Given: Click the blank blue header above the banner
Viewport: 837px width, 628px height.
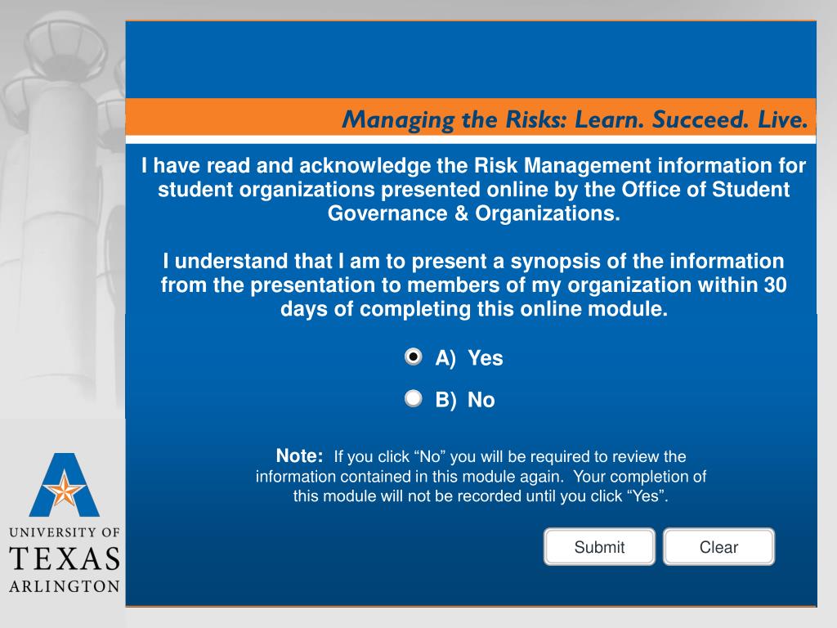Looking at the screenshot, I should 471,60.
